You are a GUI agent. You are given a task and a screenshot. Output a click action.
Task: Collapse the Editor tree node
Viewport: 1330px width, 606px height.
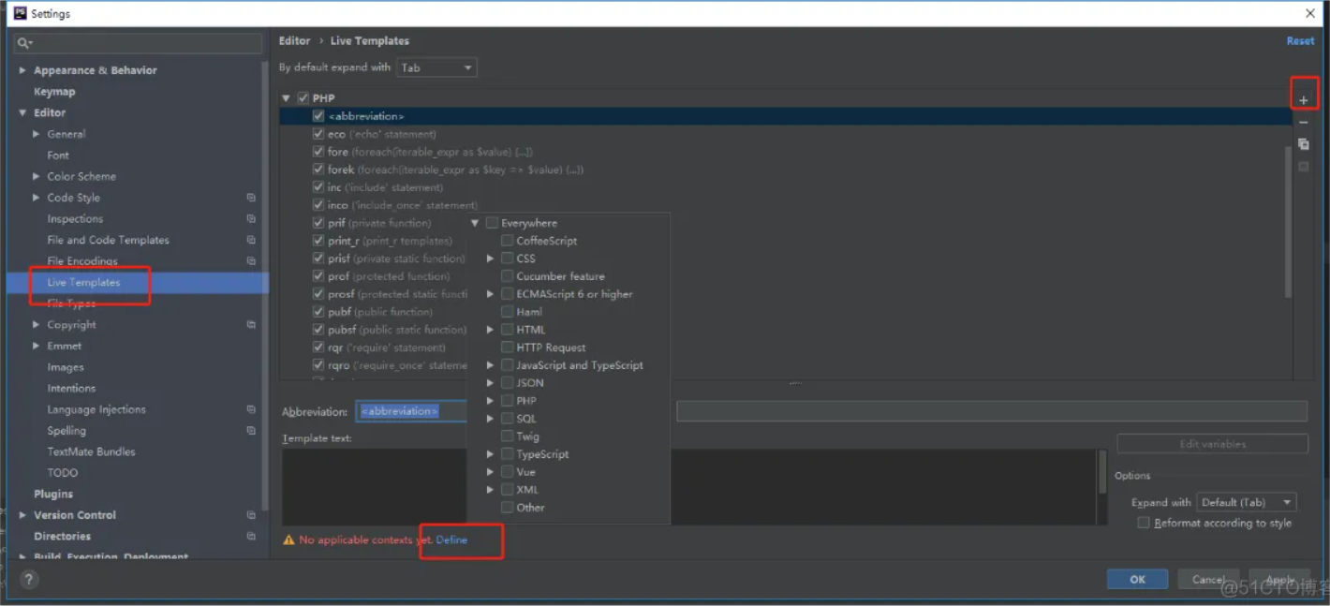pyautogui.click(x=22, y=113)
